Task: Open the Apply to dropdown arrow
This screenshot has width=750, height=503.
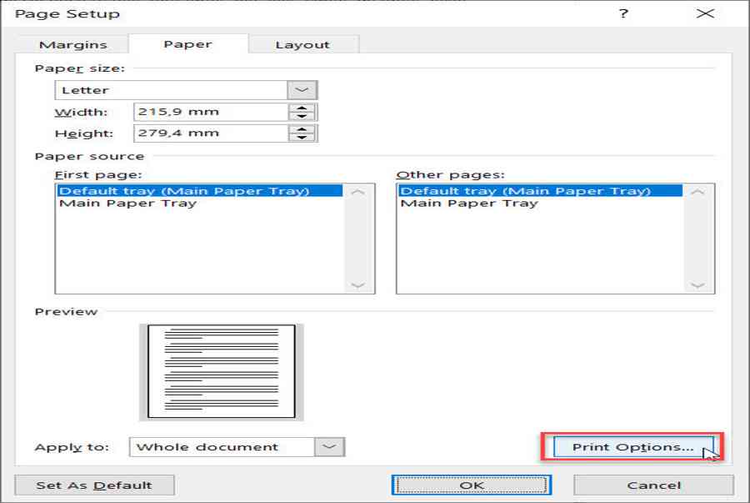Action: pos(329,446)
